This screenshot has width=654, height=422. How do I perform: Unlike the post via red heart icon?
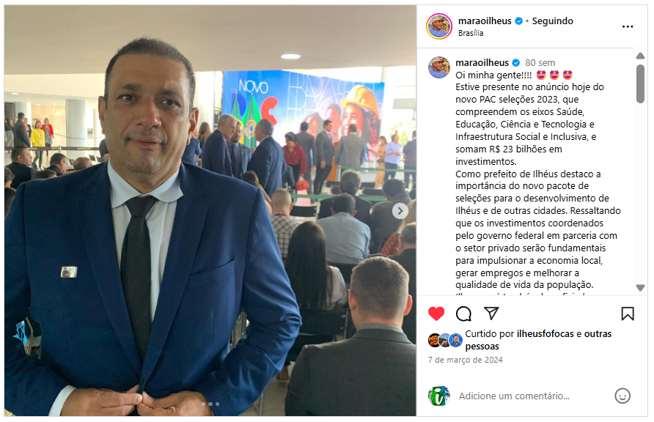[x=436, y=314]
